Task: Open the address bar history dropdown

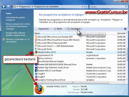Action: (83, 7)
